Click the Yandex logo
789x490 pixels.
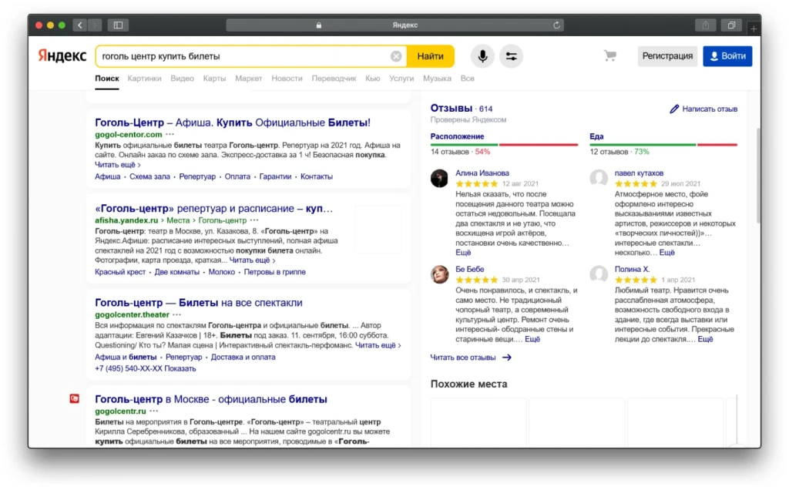pyautogui.click(x=62, y=55)
